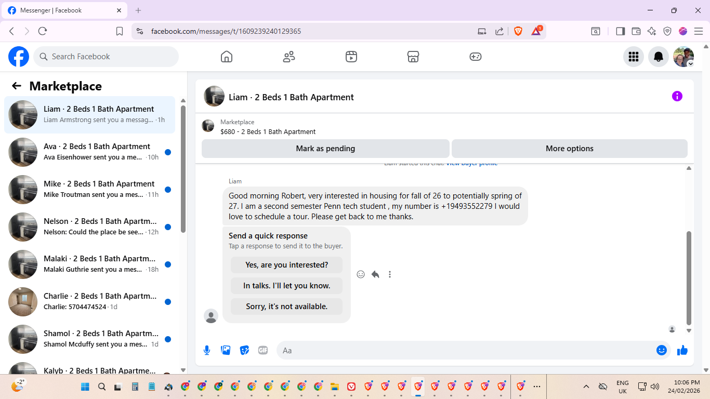Open browser hamburger menu

[x=699, y=31]
